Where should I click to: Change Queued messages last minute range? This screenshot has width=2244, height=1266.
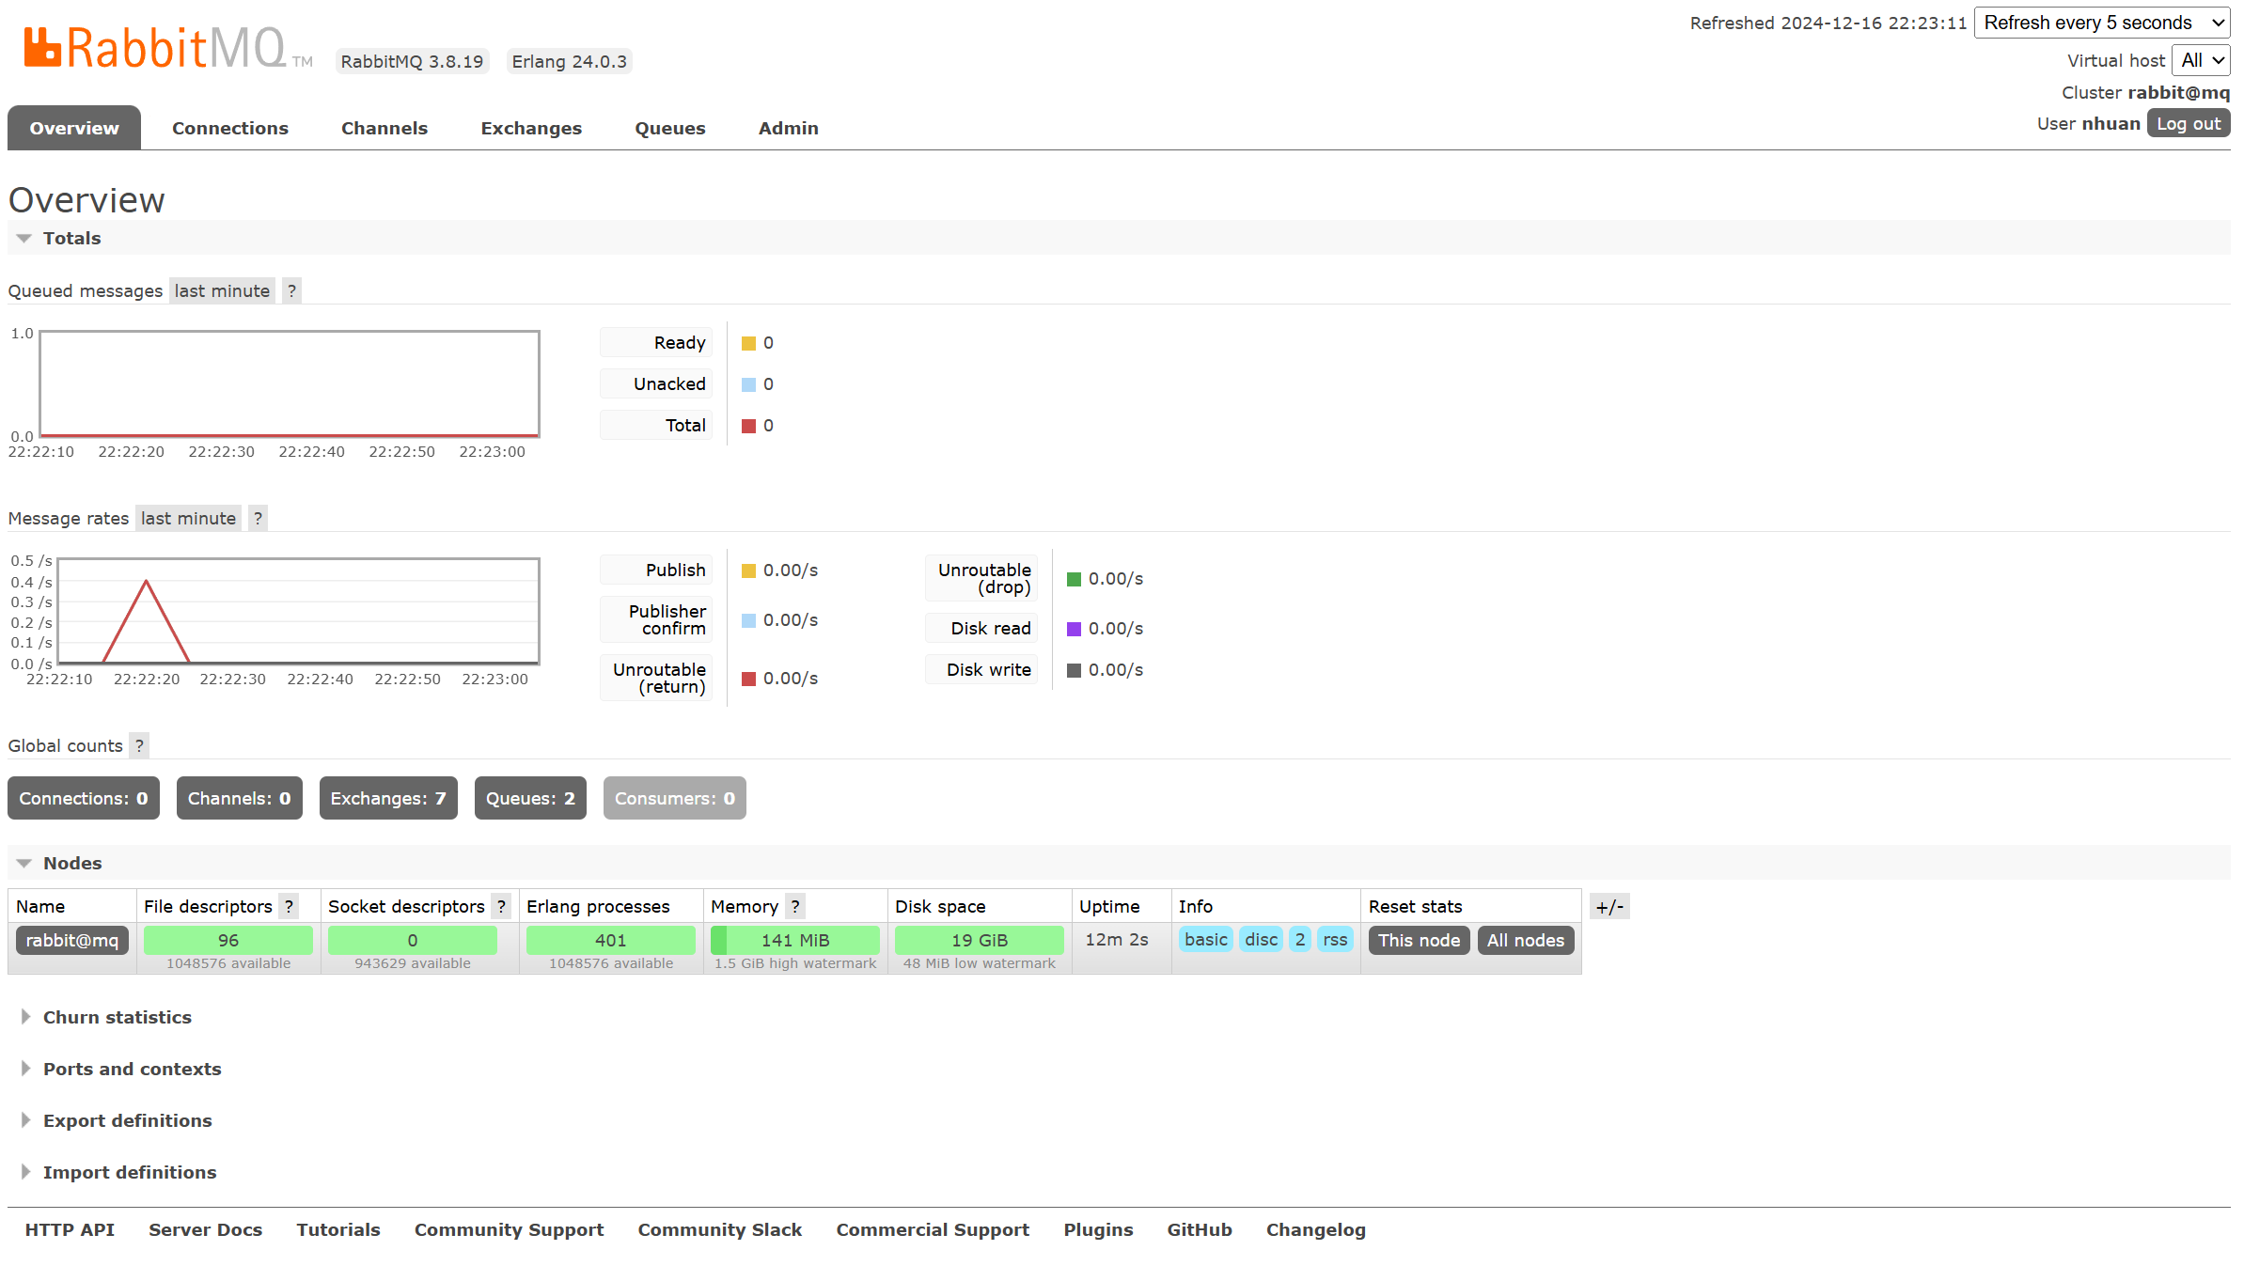[x=222, y=291]
